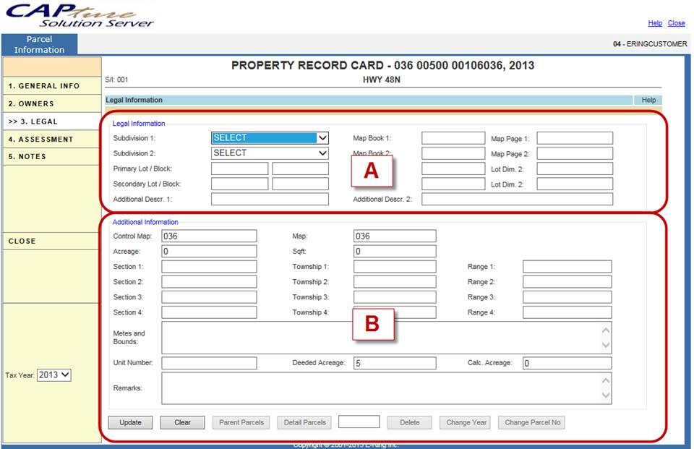Open the 2. Owners section

click(x=52, y=103)
